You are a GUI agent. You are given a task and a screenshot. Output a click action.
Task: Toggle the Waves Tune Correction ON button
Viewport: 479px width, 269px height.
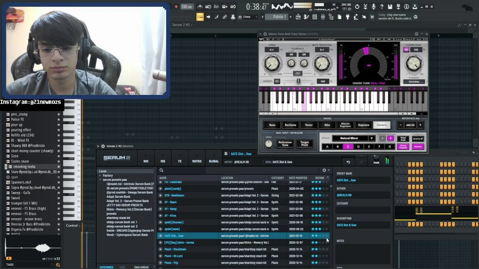click(x=406, y=49)
